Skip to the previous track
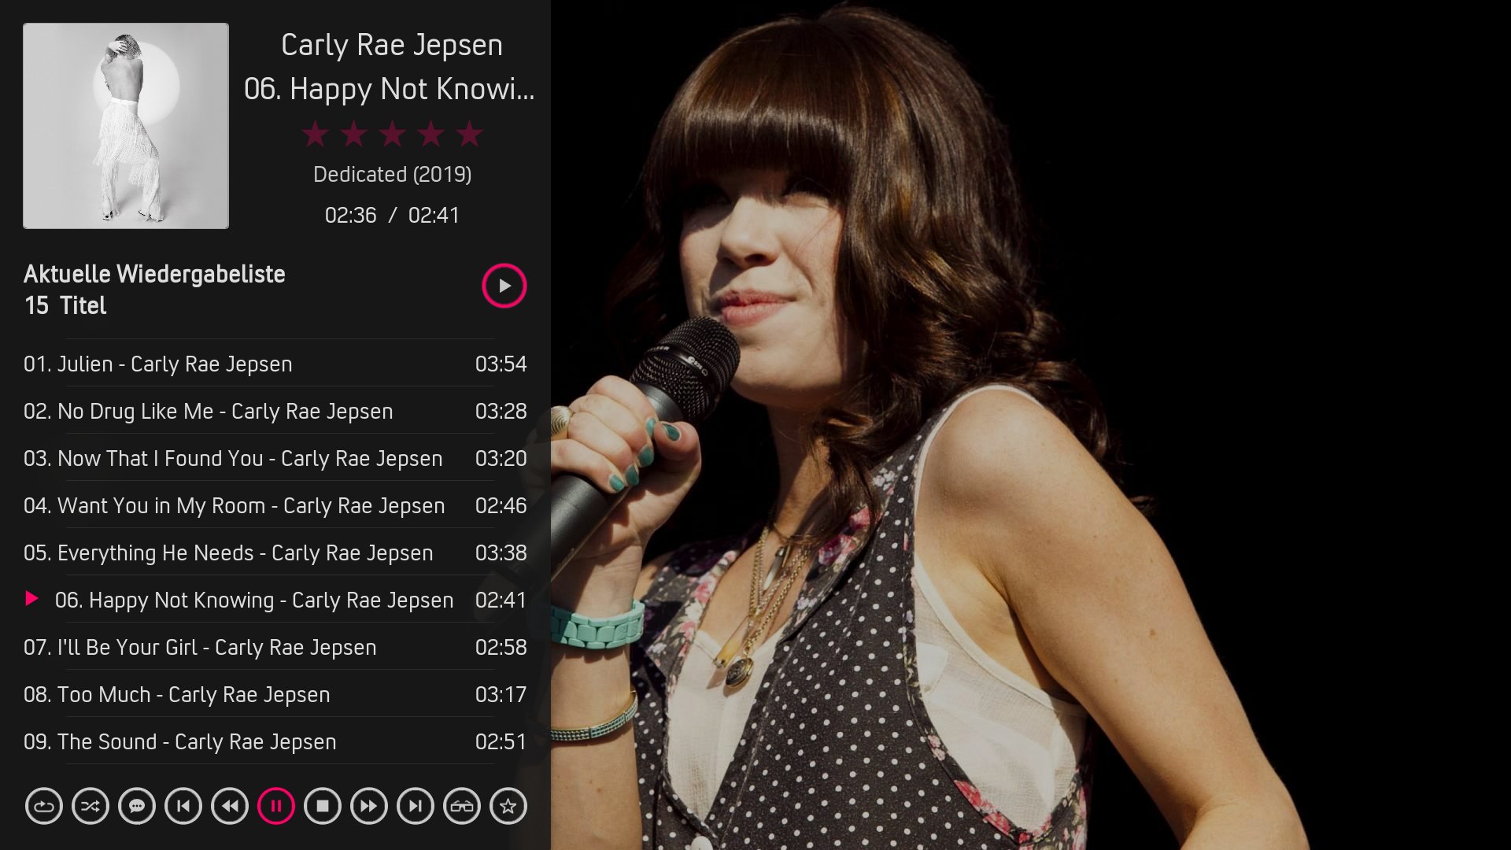Screen dimensions: 1511x850 tap(183, 806)
